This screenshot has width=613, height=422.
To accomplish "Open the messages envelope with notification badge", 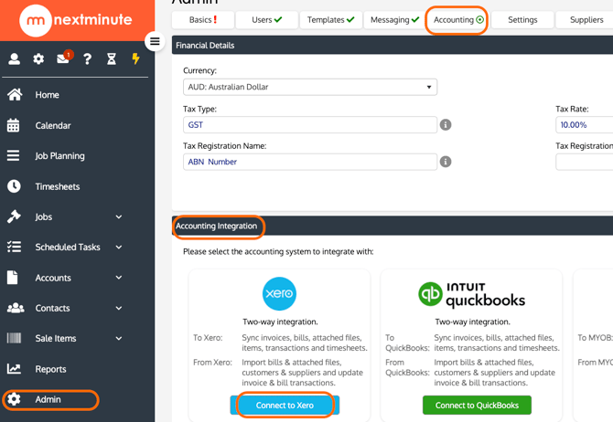I will (63, 58).
